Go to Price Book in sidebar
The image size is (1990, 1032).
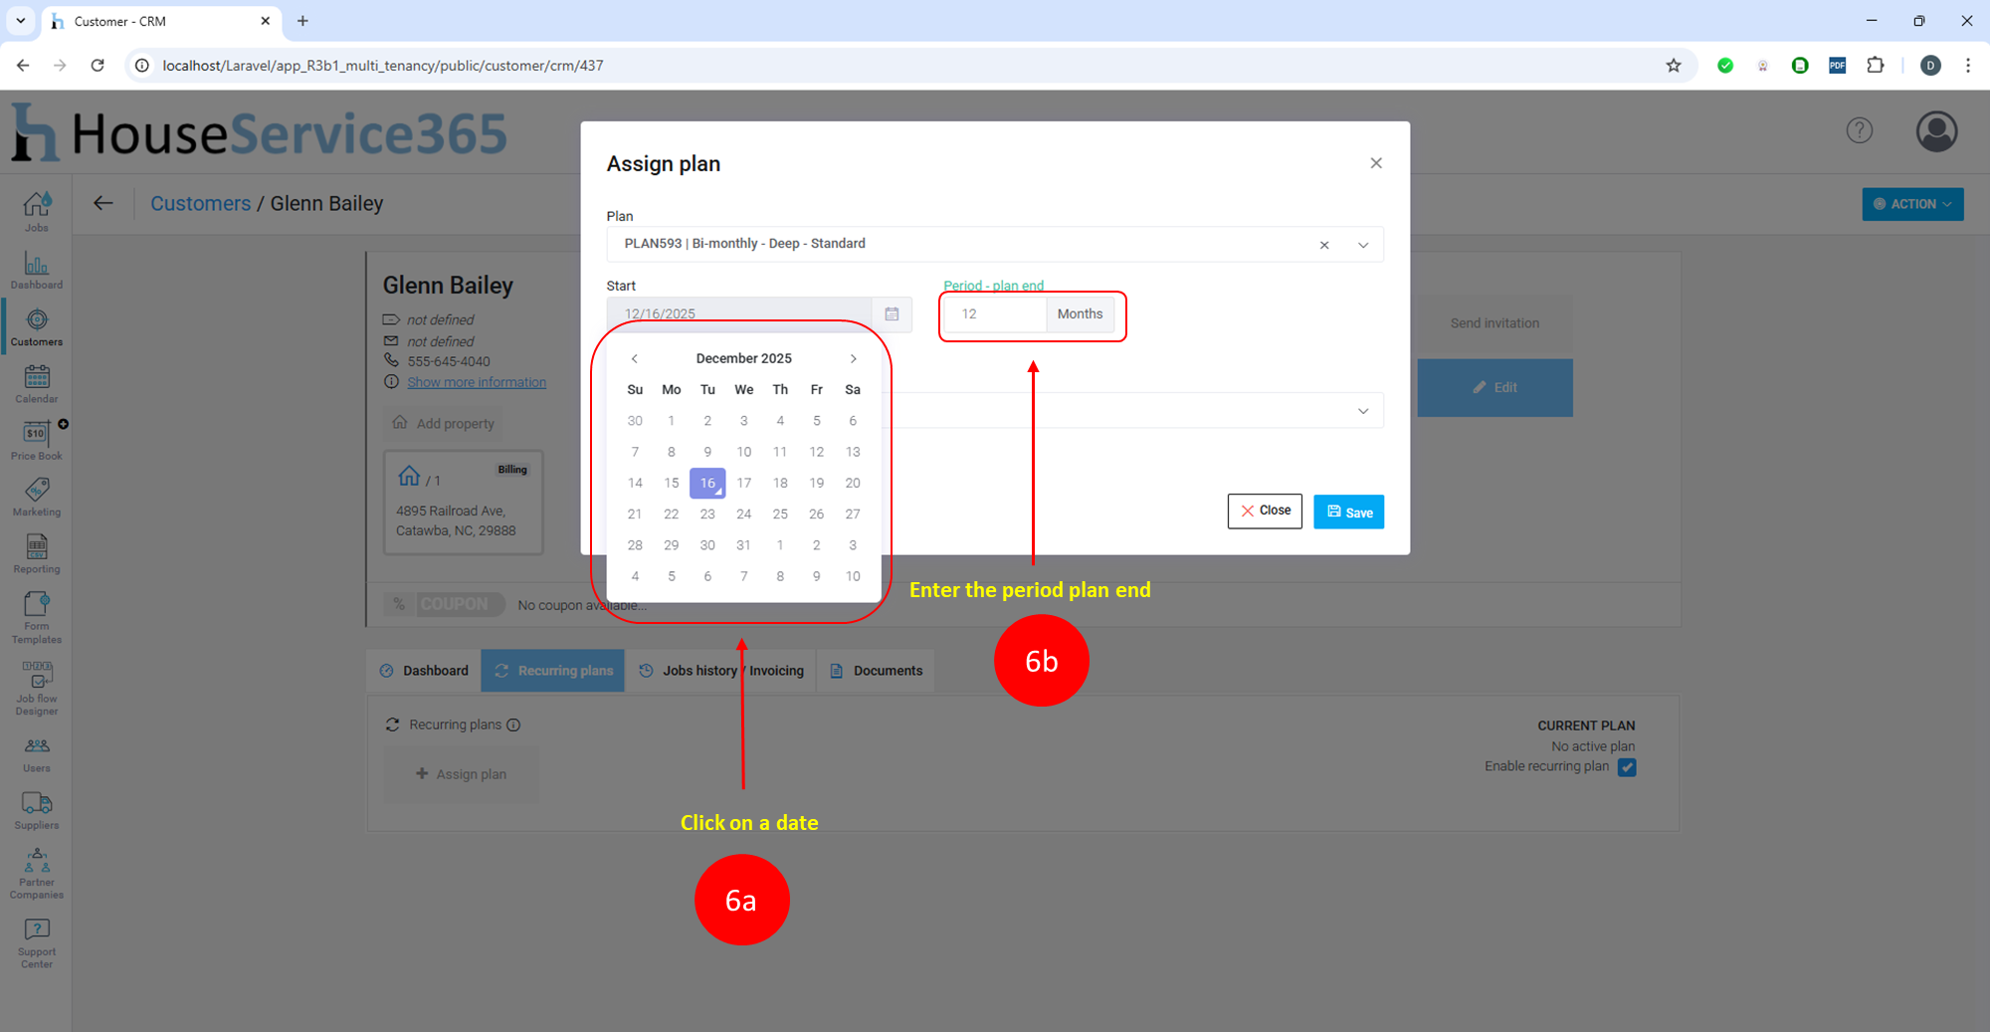pyautogui.click(x=37, y=440)
